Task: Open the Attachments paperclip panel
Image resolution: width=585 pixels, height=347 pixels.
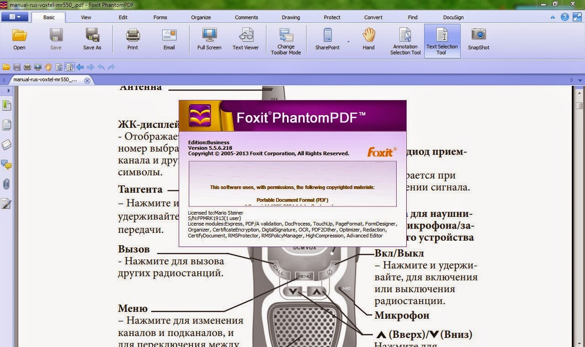Action: [6, 184]
